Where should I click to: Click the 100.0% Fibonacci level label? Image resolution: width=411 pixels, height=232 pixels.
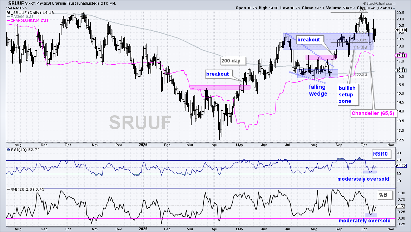[361, 75]
